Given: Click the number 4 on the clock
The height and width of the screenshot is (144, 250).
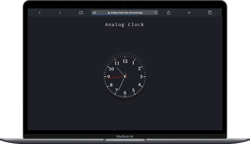Looking at the screenshot, I should (139, 84).
